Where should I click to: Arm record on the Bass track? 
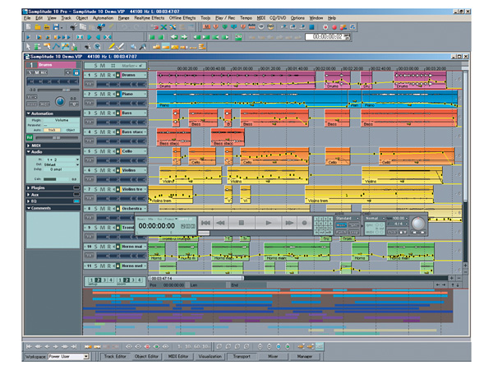pyautogui.click(x=108, y=113)
